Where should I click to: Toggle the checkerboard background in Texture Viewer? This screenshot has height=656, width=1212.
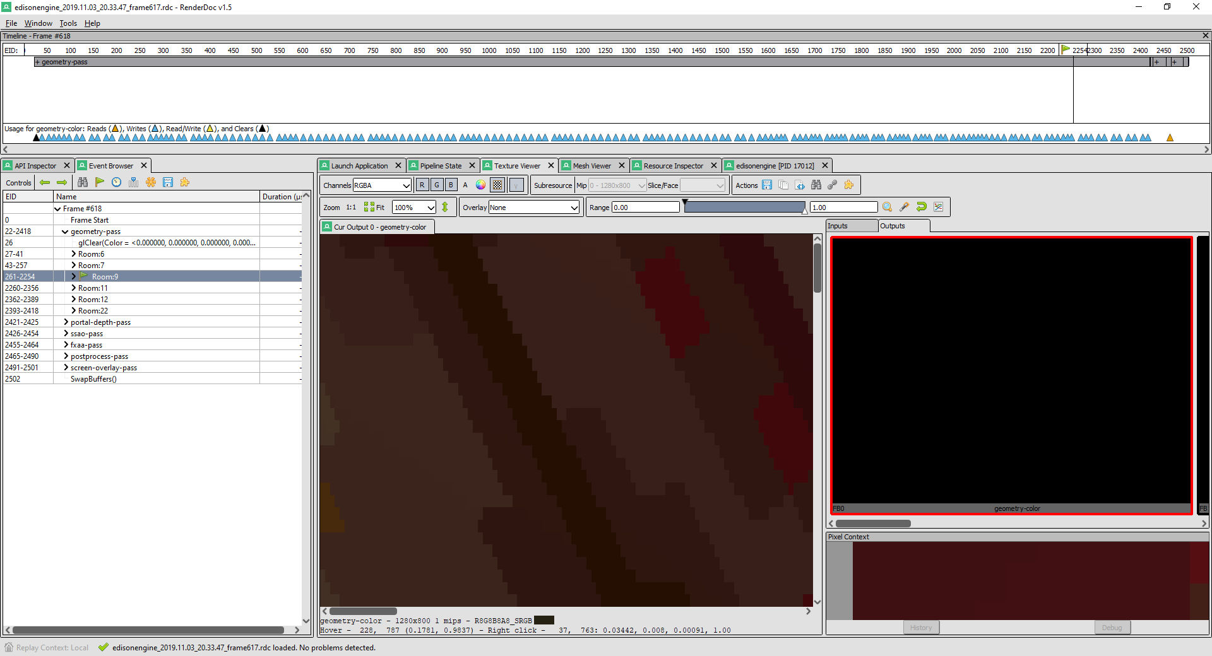click(497, 185)
